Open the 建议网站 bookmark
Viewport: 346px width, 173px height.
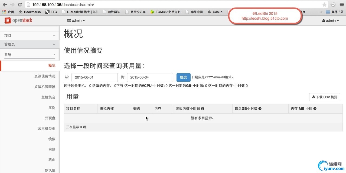(x=111, y=12)
